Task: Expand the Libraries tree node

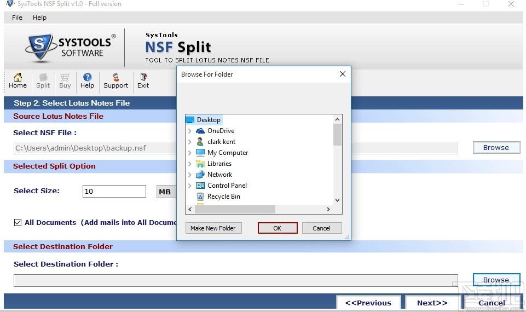Action: (190, 164)
